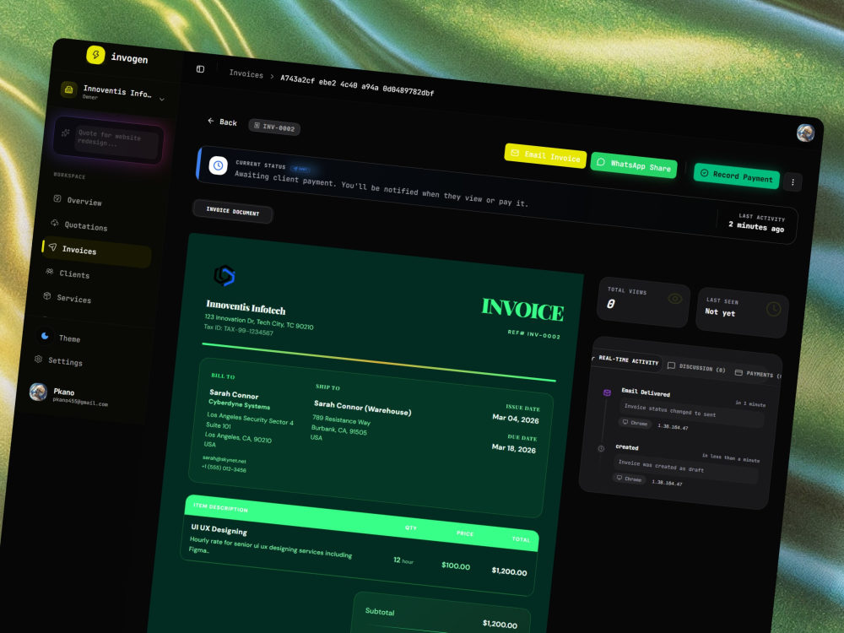Viewport: 844px width, 633px height.
Task: Click the Chrome badge under created event
Action: tap(629, 479)
